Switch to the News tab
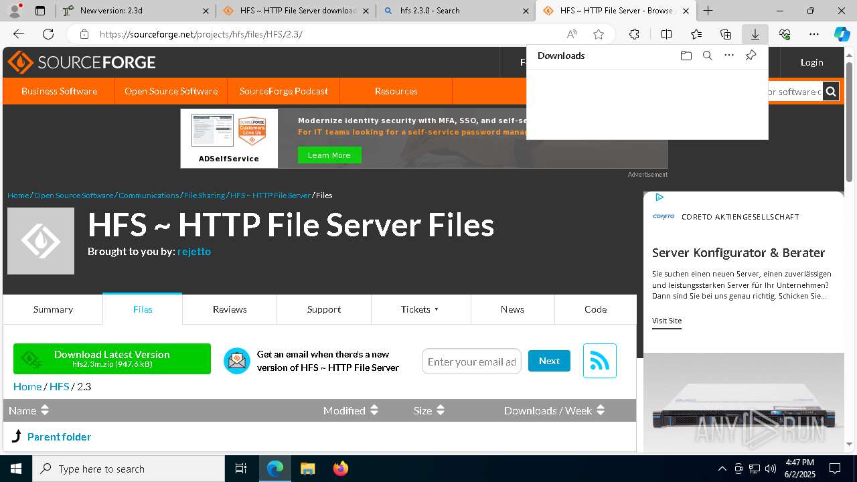 pyautogui.click(x=512, y=309)
